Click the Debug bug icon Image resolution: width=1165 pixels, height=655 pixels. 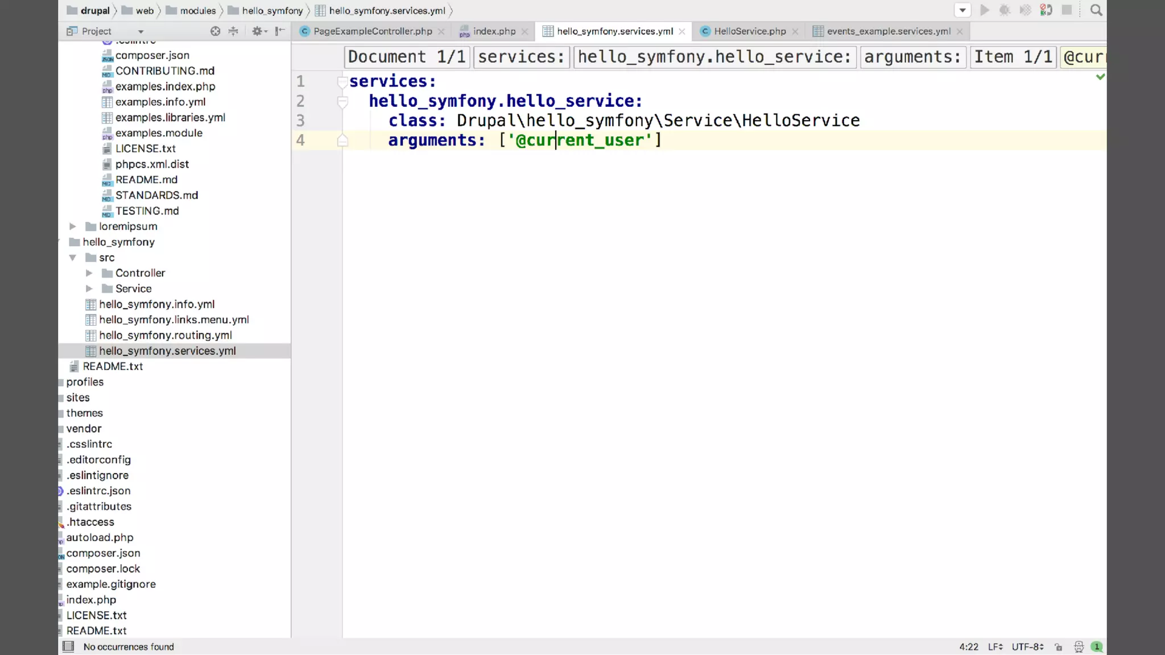point(1005,10)
